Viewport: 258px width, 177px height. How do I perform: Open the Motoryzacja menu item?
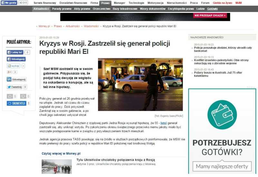(155, 3)
